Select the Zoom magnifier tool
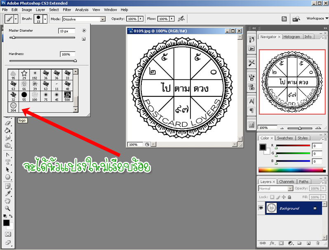The width and height of the screenshot is (329, 250). (8, 208)
